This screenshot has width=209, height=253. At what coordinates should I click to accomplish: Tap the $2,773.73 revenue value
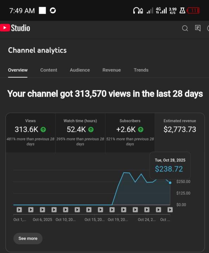point(180,129)
